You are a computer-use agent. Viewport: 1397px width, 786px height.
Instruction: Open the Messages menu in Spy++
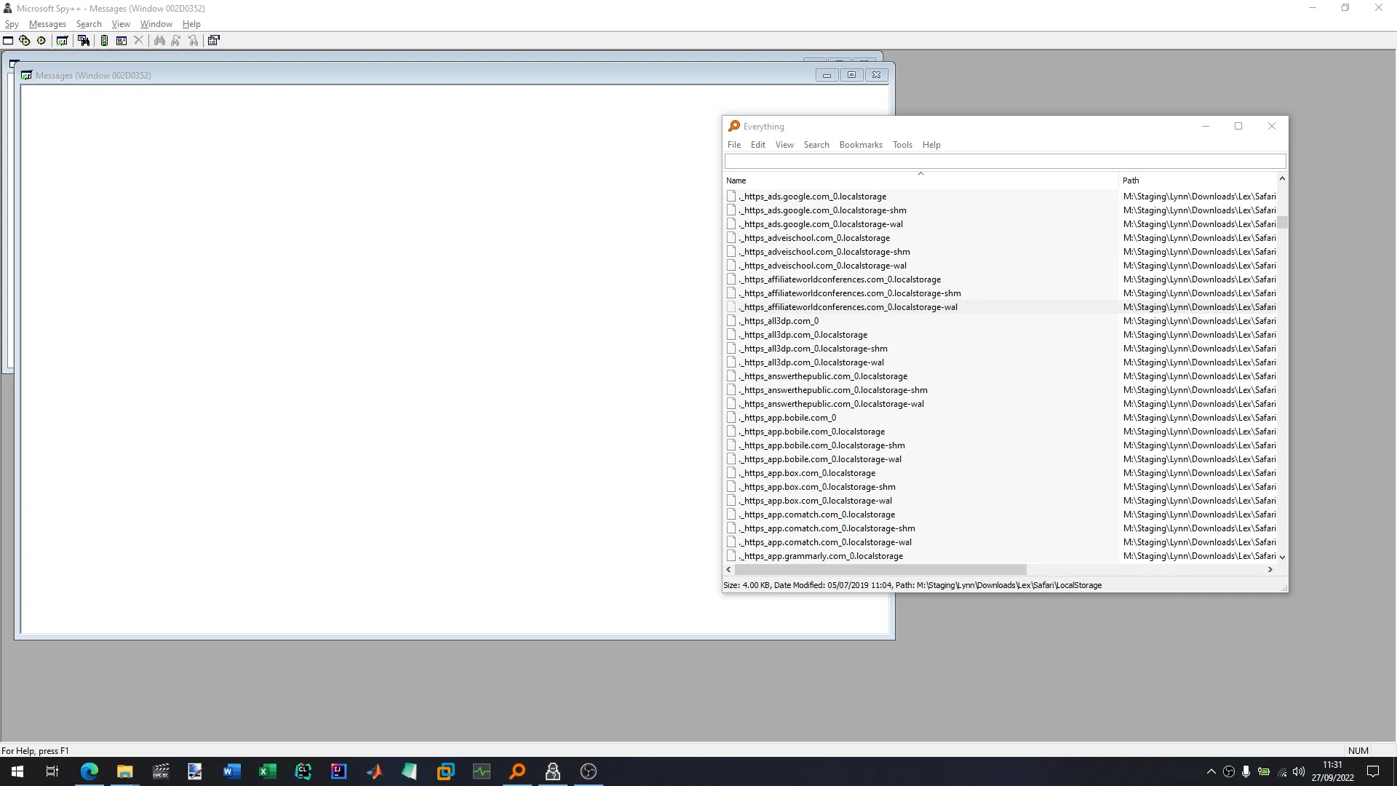coord(47,24)
